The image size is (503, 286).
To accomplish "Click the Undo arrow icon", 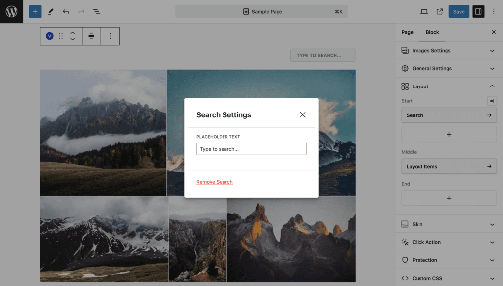I will [66, 11].
